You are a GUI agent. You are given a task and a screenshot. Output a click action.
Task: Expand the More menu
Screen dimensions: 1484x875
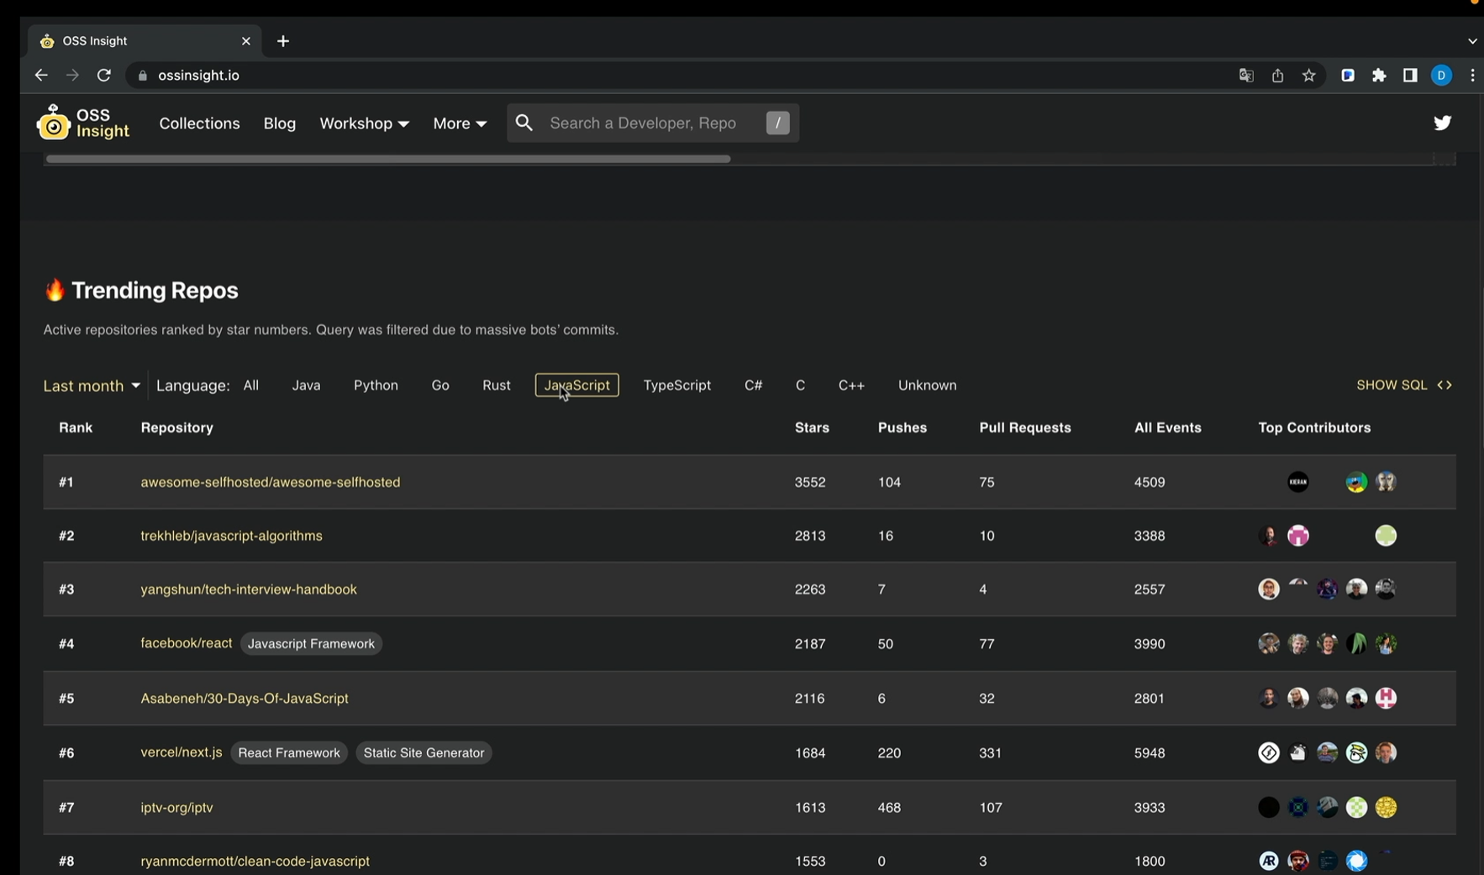point(460,123)
